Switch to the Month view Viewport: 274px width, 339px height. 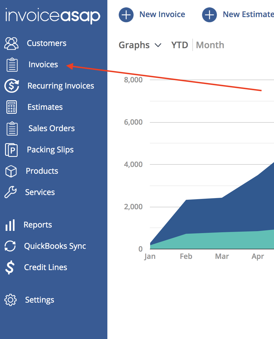pos(210,45)
